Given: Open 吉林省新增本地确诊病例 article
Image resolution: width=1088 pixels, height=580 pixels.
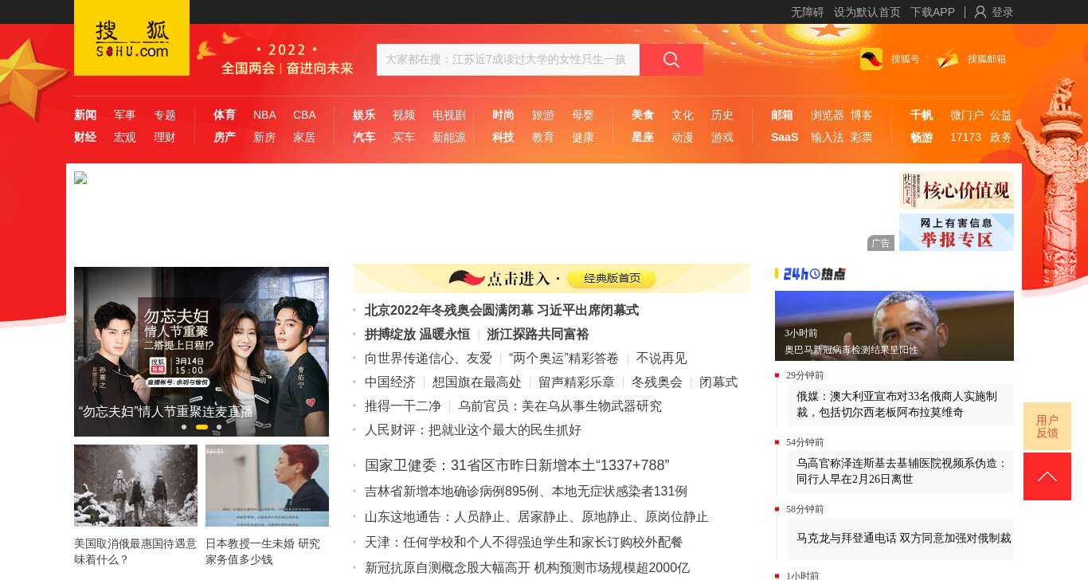Looking at the screenshot, I should [526, 492].
